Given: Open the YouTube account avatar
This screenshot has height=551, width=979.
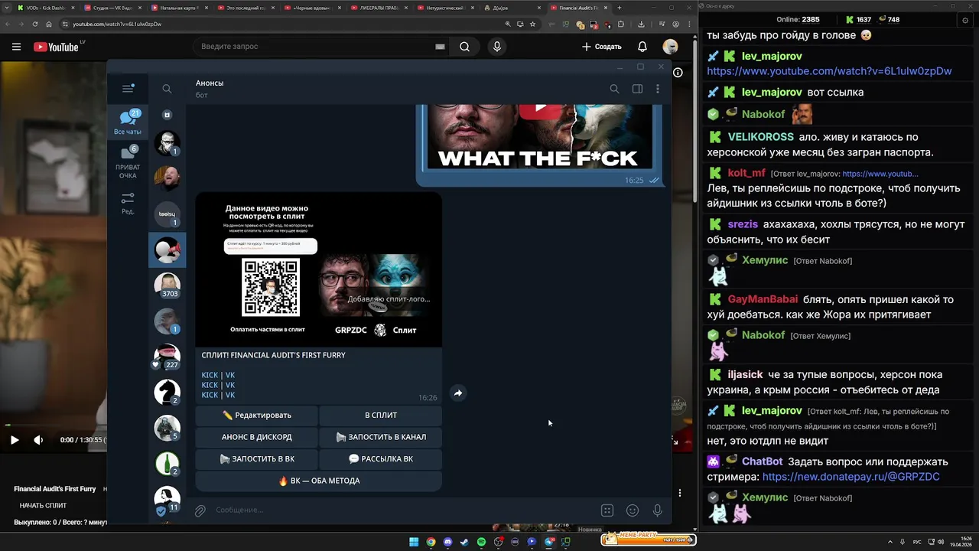Looking at the screenshot, I should coord(670,47).
